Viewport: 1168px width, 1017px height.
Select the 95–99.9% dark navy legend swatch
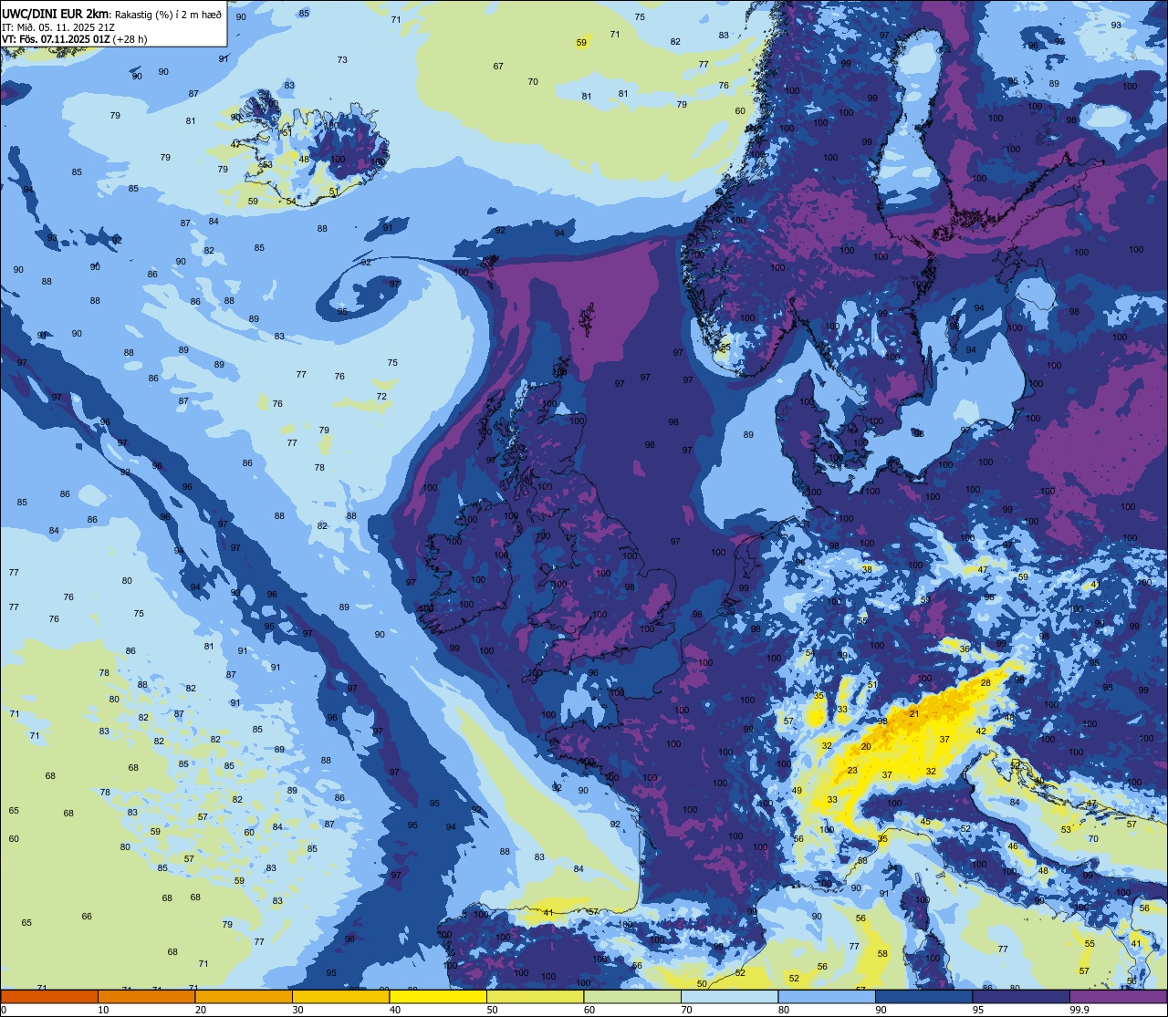1021,996
